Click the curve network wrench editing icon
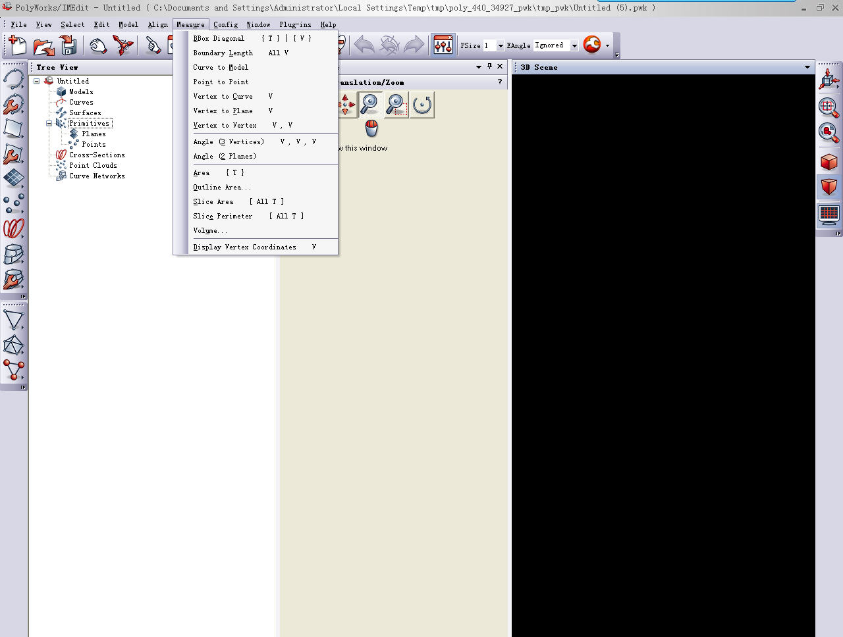 tap(13, 279)
